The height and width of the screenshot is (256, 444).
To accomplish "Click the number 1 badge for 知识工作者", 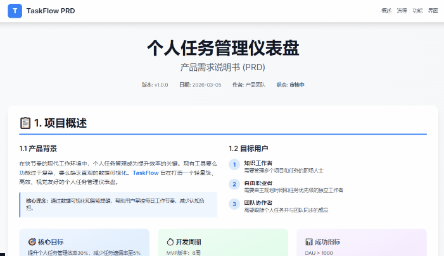I will point(234,164).
